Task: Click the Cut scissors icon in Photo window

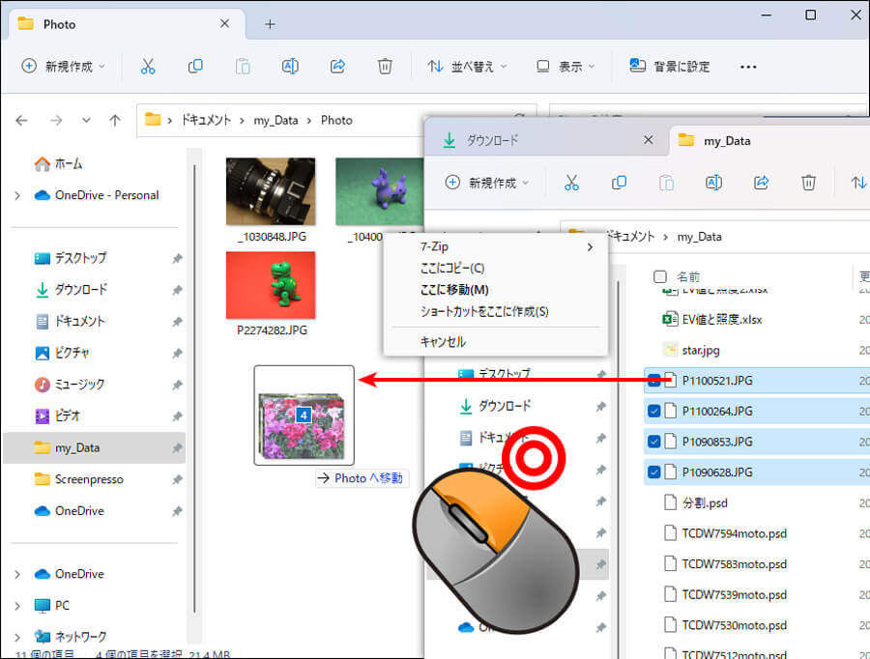Action: point(148,67)
